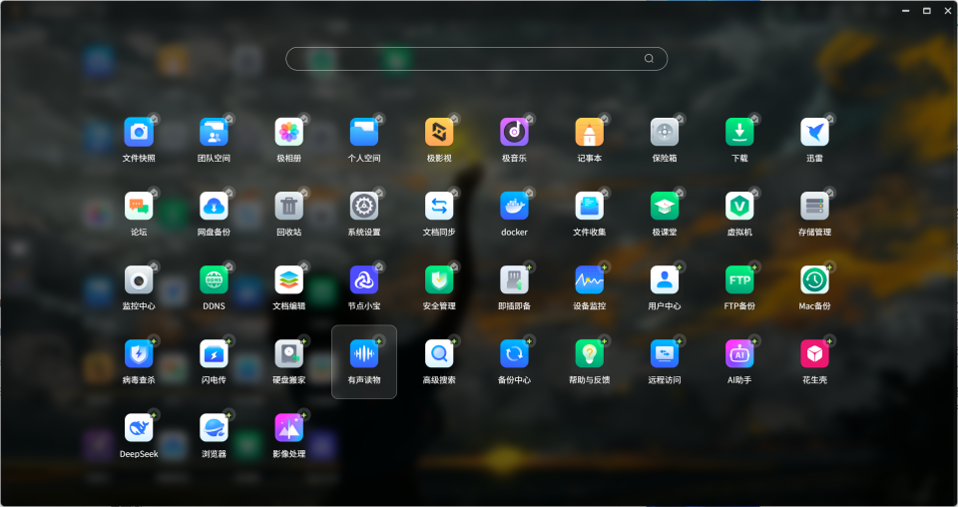Open 安全管理 security manager
The image size is (958, 507).
(x=439, y=280)
